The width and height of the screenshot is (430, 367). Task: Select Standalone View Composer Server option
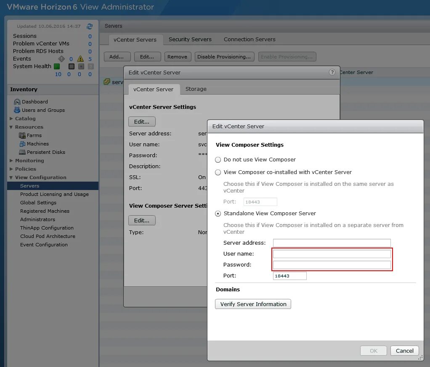(x=218, y=214)
